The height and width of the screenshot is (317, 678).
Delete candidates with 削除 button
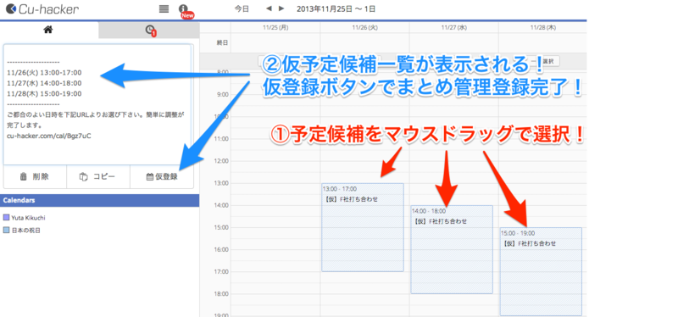click(x=35, y=176)
